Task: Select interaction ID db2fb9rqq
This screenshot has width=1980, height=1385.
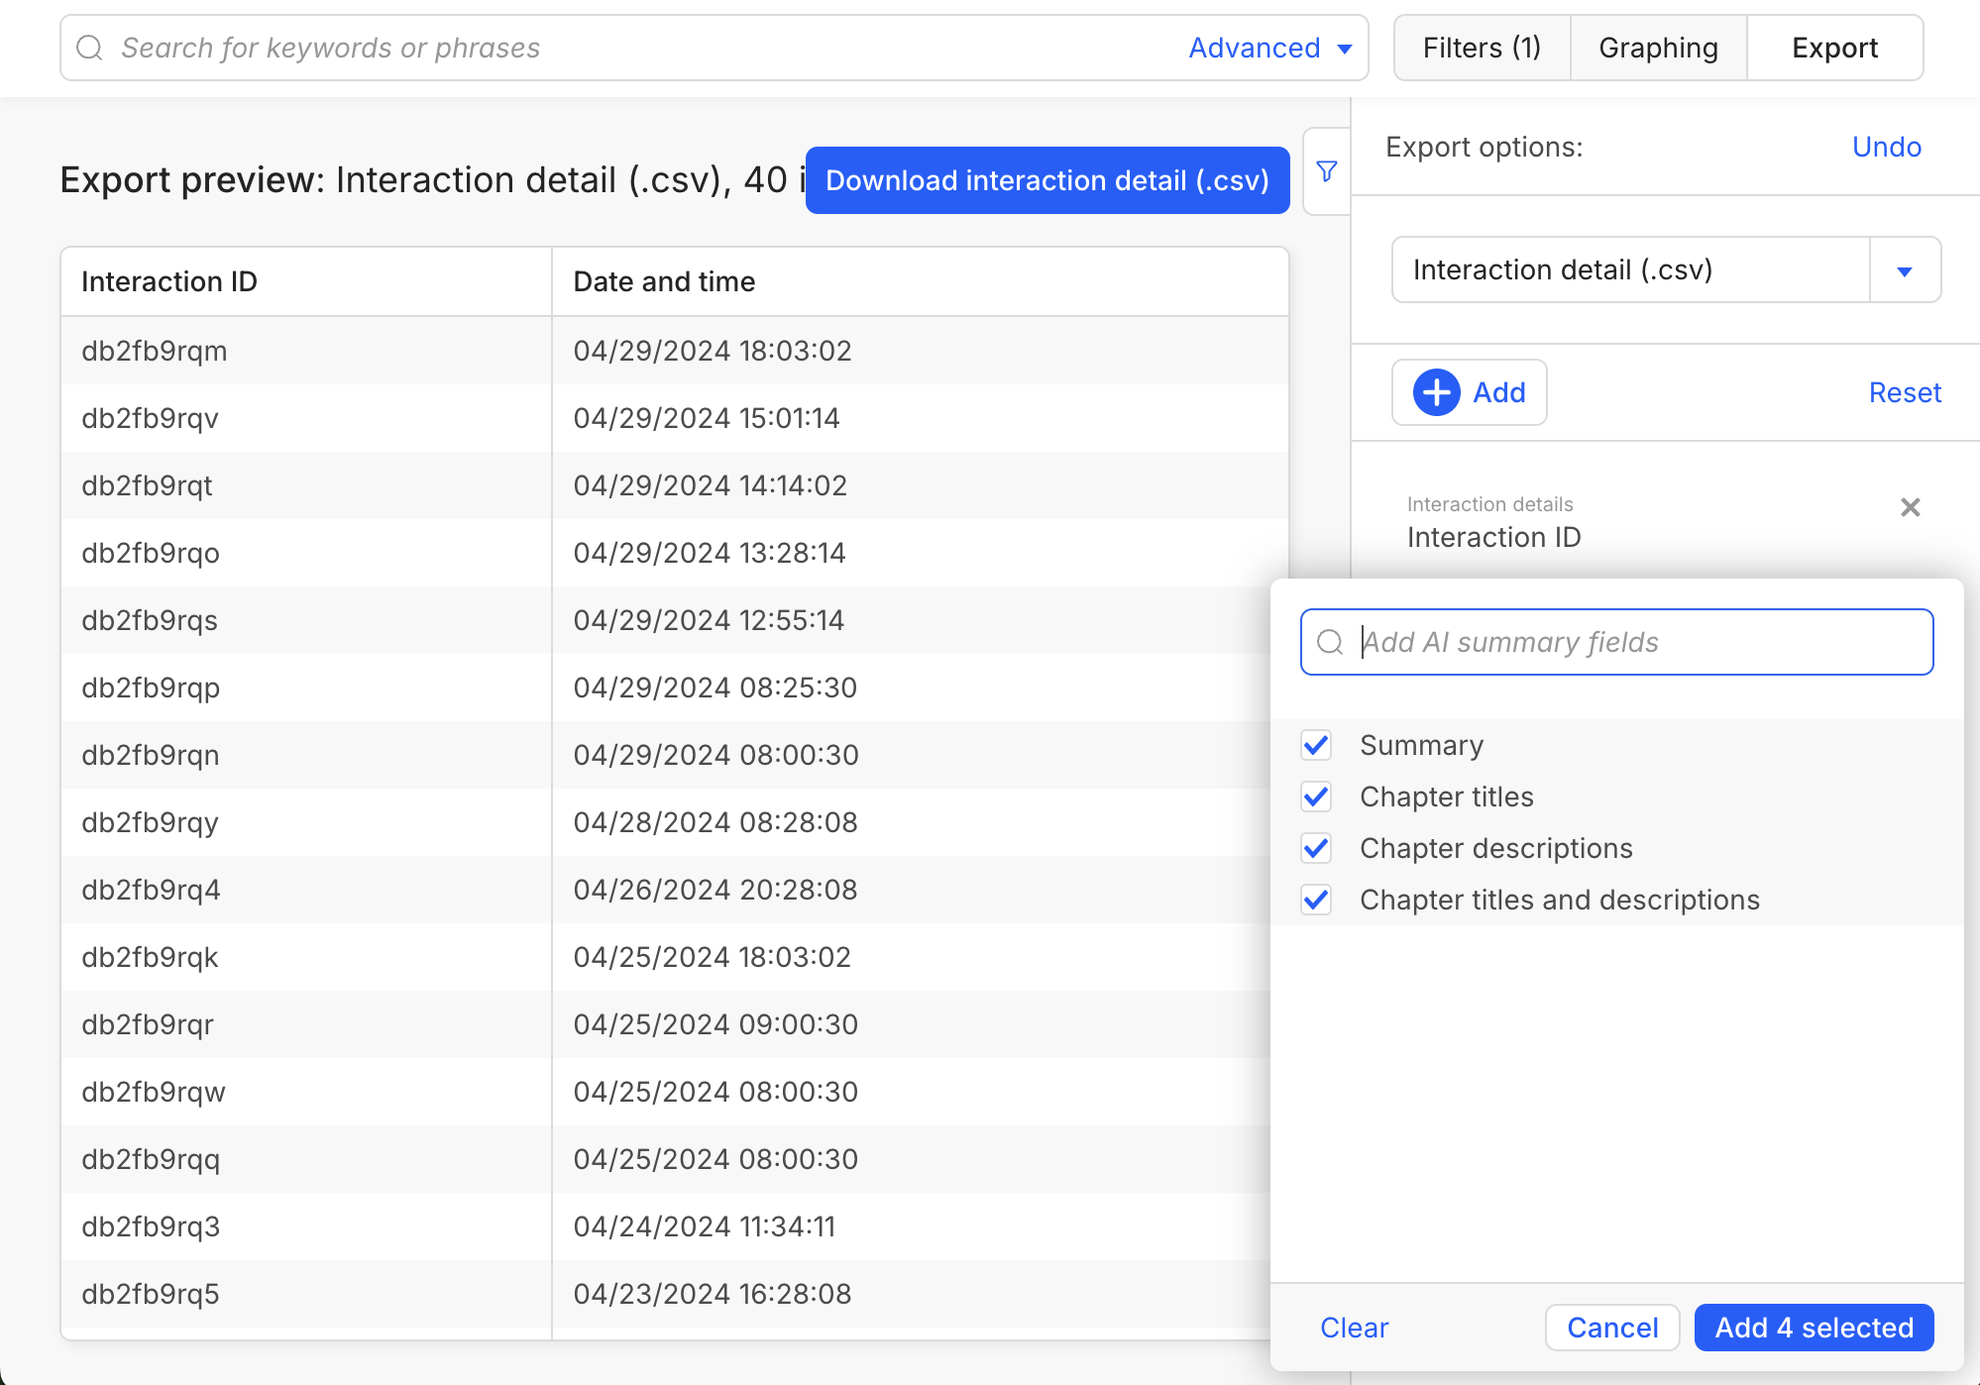Action: click(151, 1159)
